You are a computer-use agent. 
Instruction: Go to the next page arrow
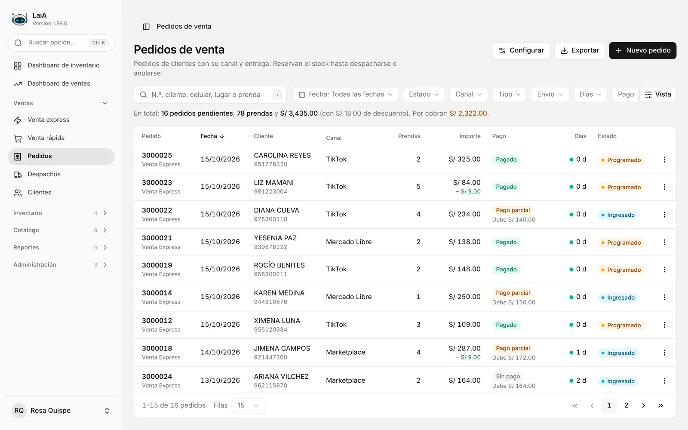click(x=643, y=405)
